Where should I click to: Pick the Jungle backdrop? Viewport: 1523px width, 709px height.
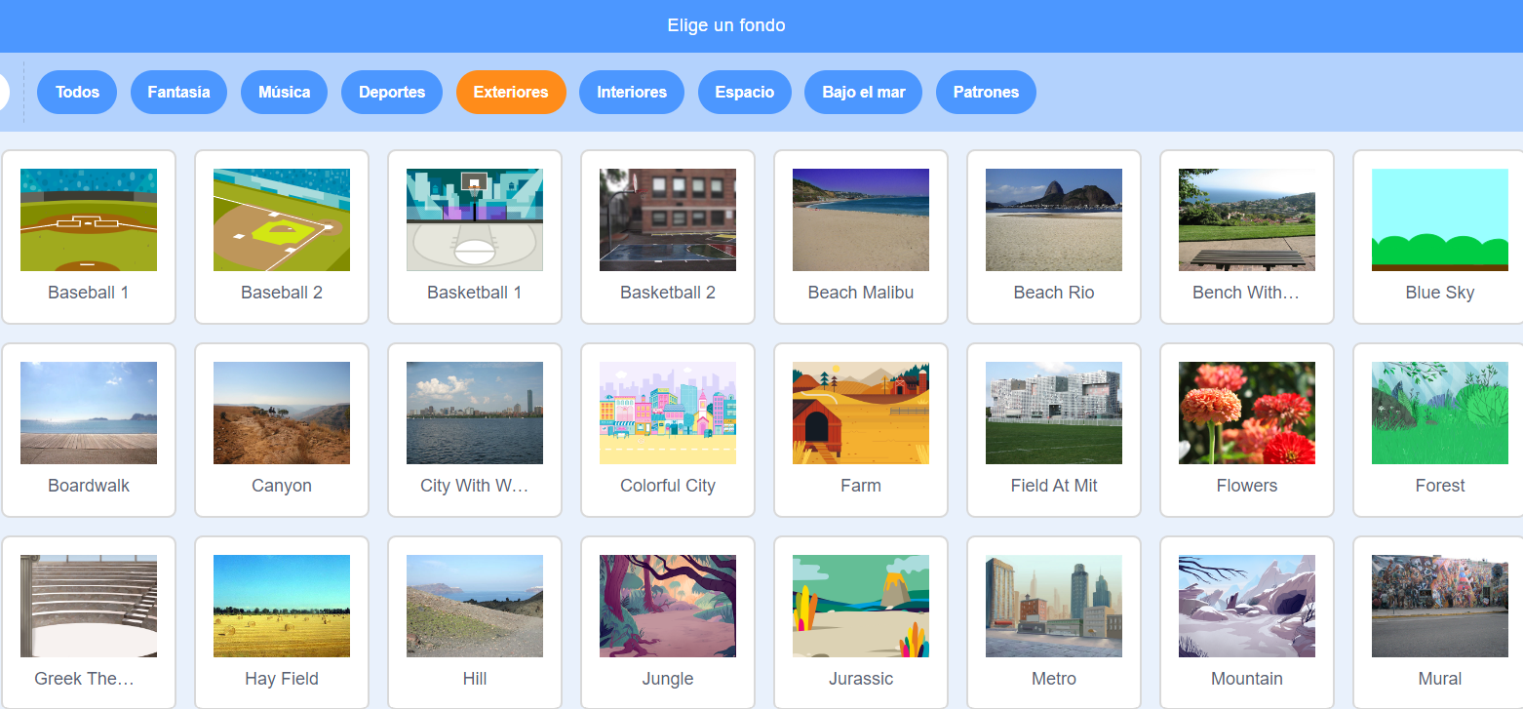coord(668,607)
